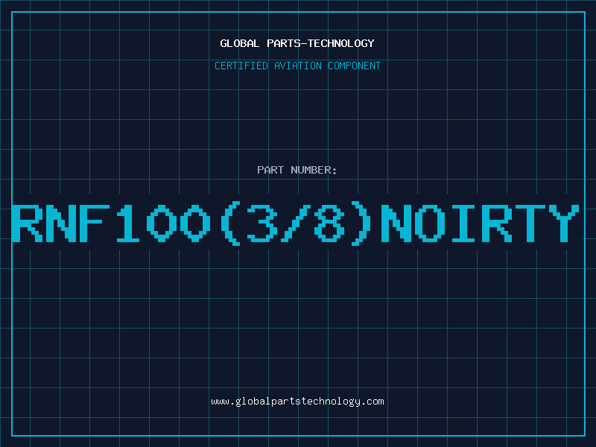Viewport: 596px width, 447px height.
Task: Open the www.globalpartstechnology.com link
Action: pyautogui.click(x=297, y=402)
